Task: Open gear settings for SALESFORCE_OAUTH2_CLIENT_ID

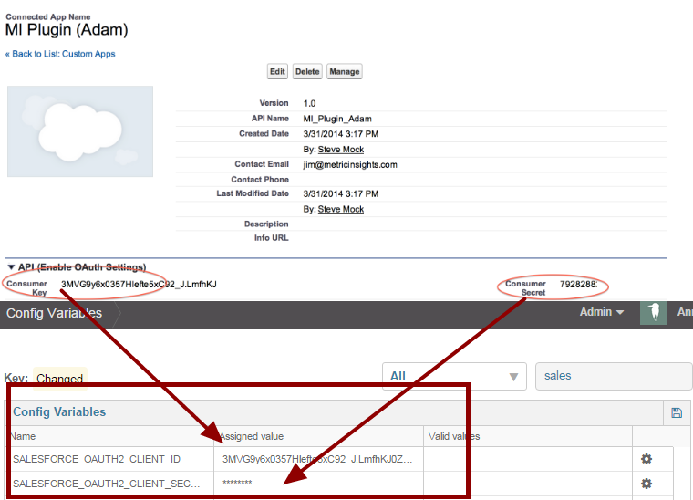Action: pyautogui.click(x=646, y=459)
